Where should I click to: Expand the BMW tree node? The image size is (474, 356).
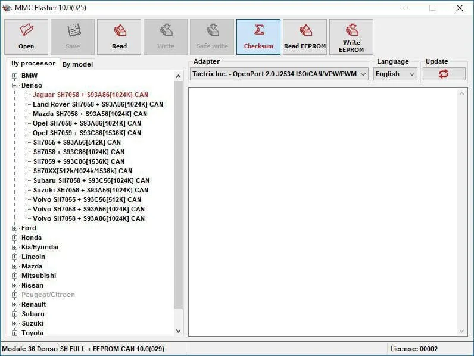point(14,76)
